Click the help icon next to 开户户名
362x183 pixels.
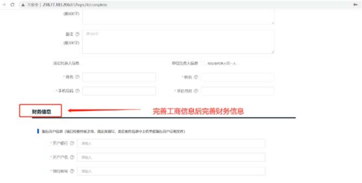(72, 157)
